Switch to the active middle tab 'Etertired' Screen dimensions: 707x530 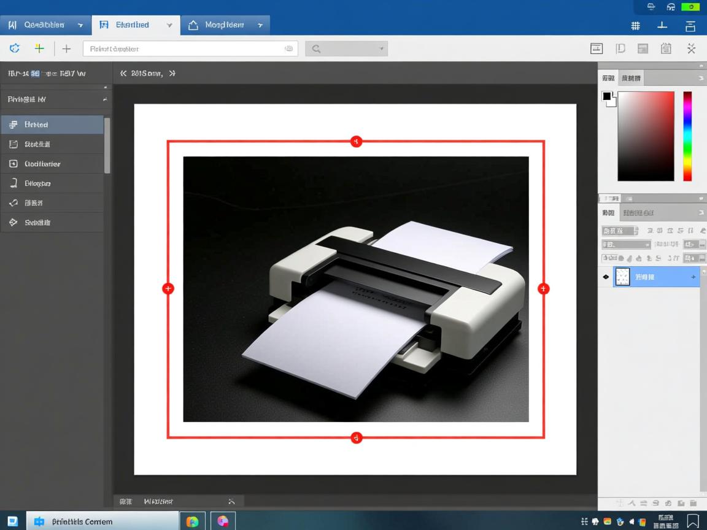[132, 25]
